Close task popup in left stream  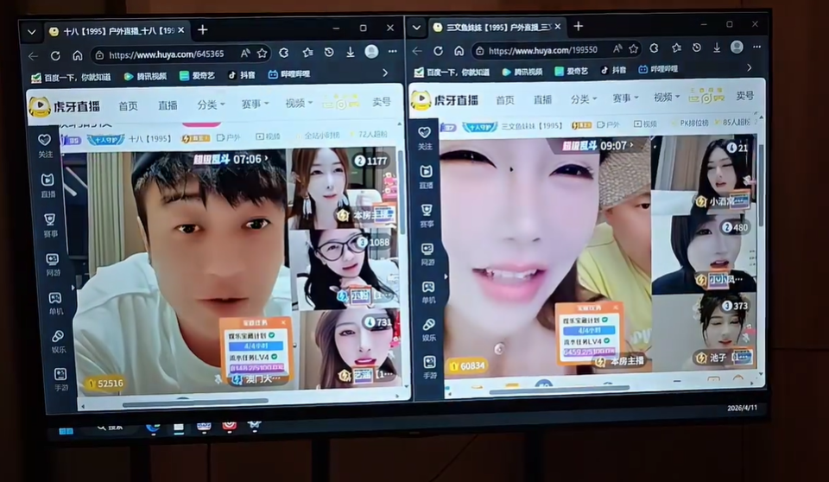point(283,322)
